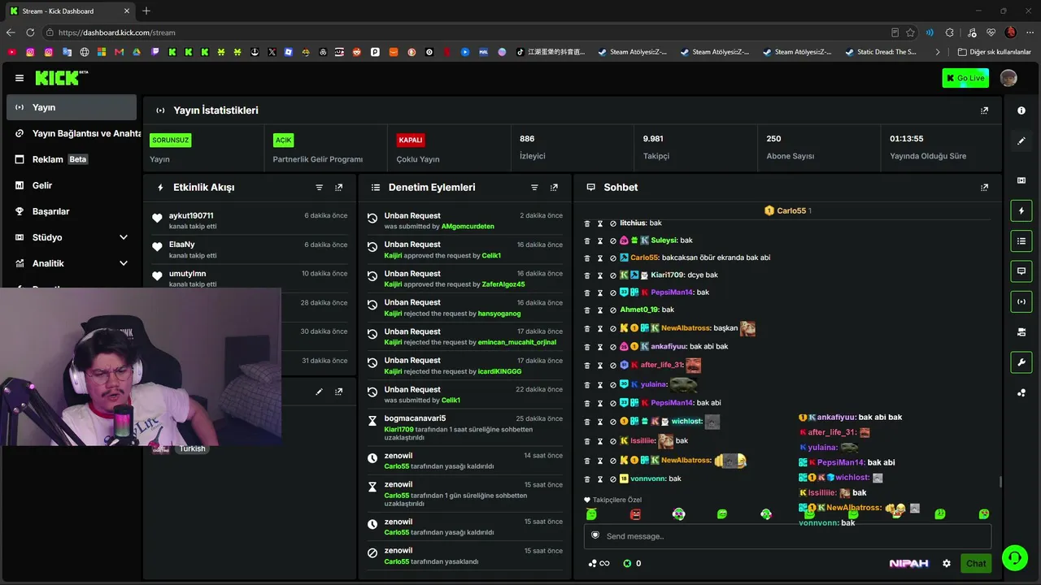The height and width of the screenshot is (585, 1041).
Task: Open the green headset support button
Action: coord(1015,557)
